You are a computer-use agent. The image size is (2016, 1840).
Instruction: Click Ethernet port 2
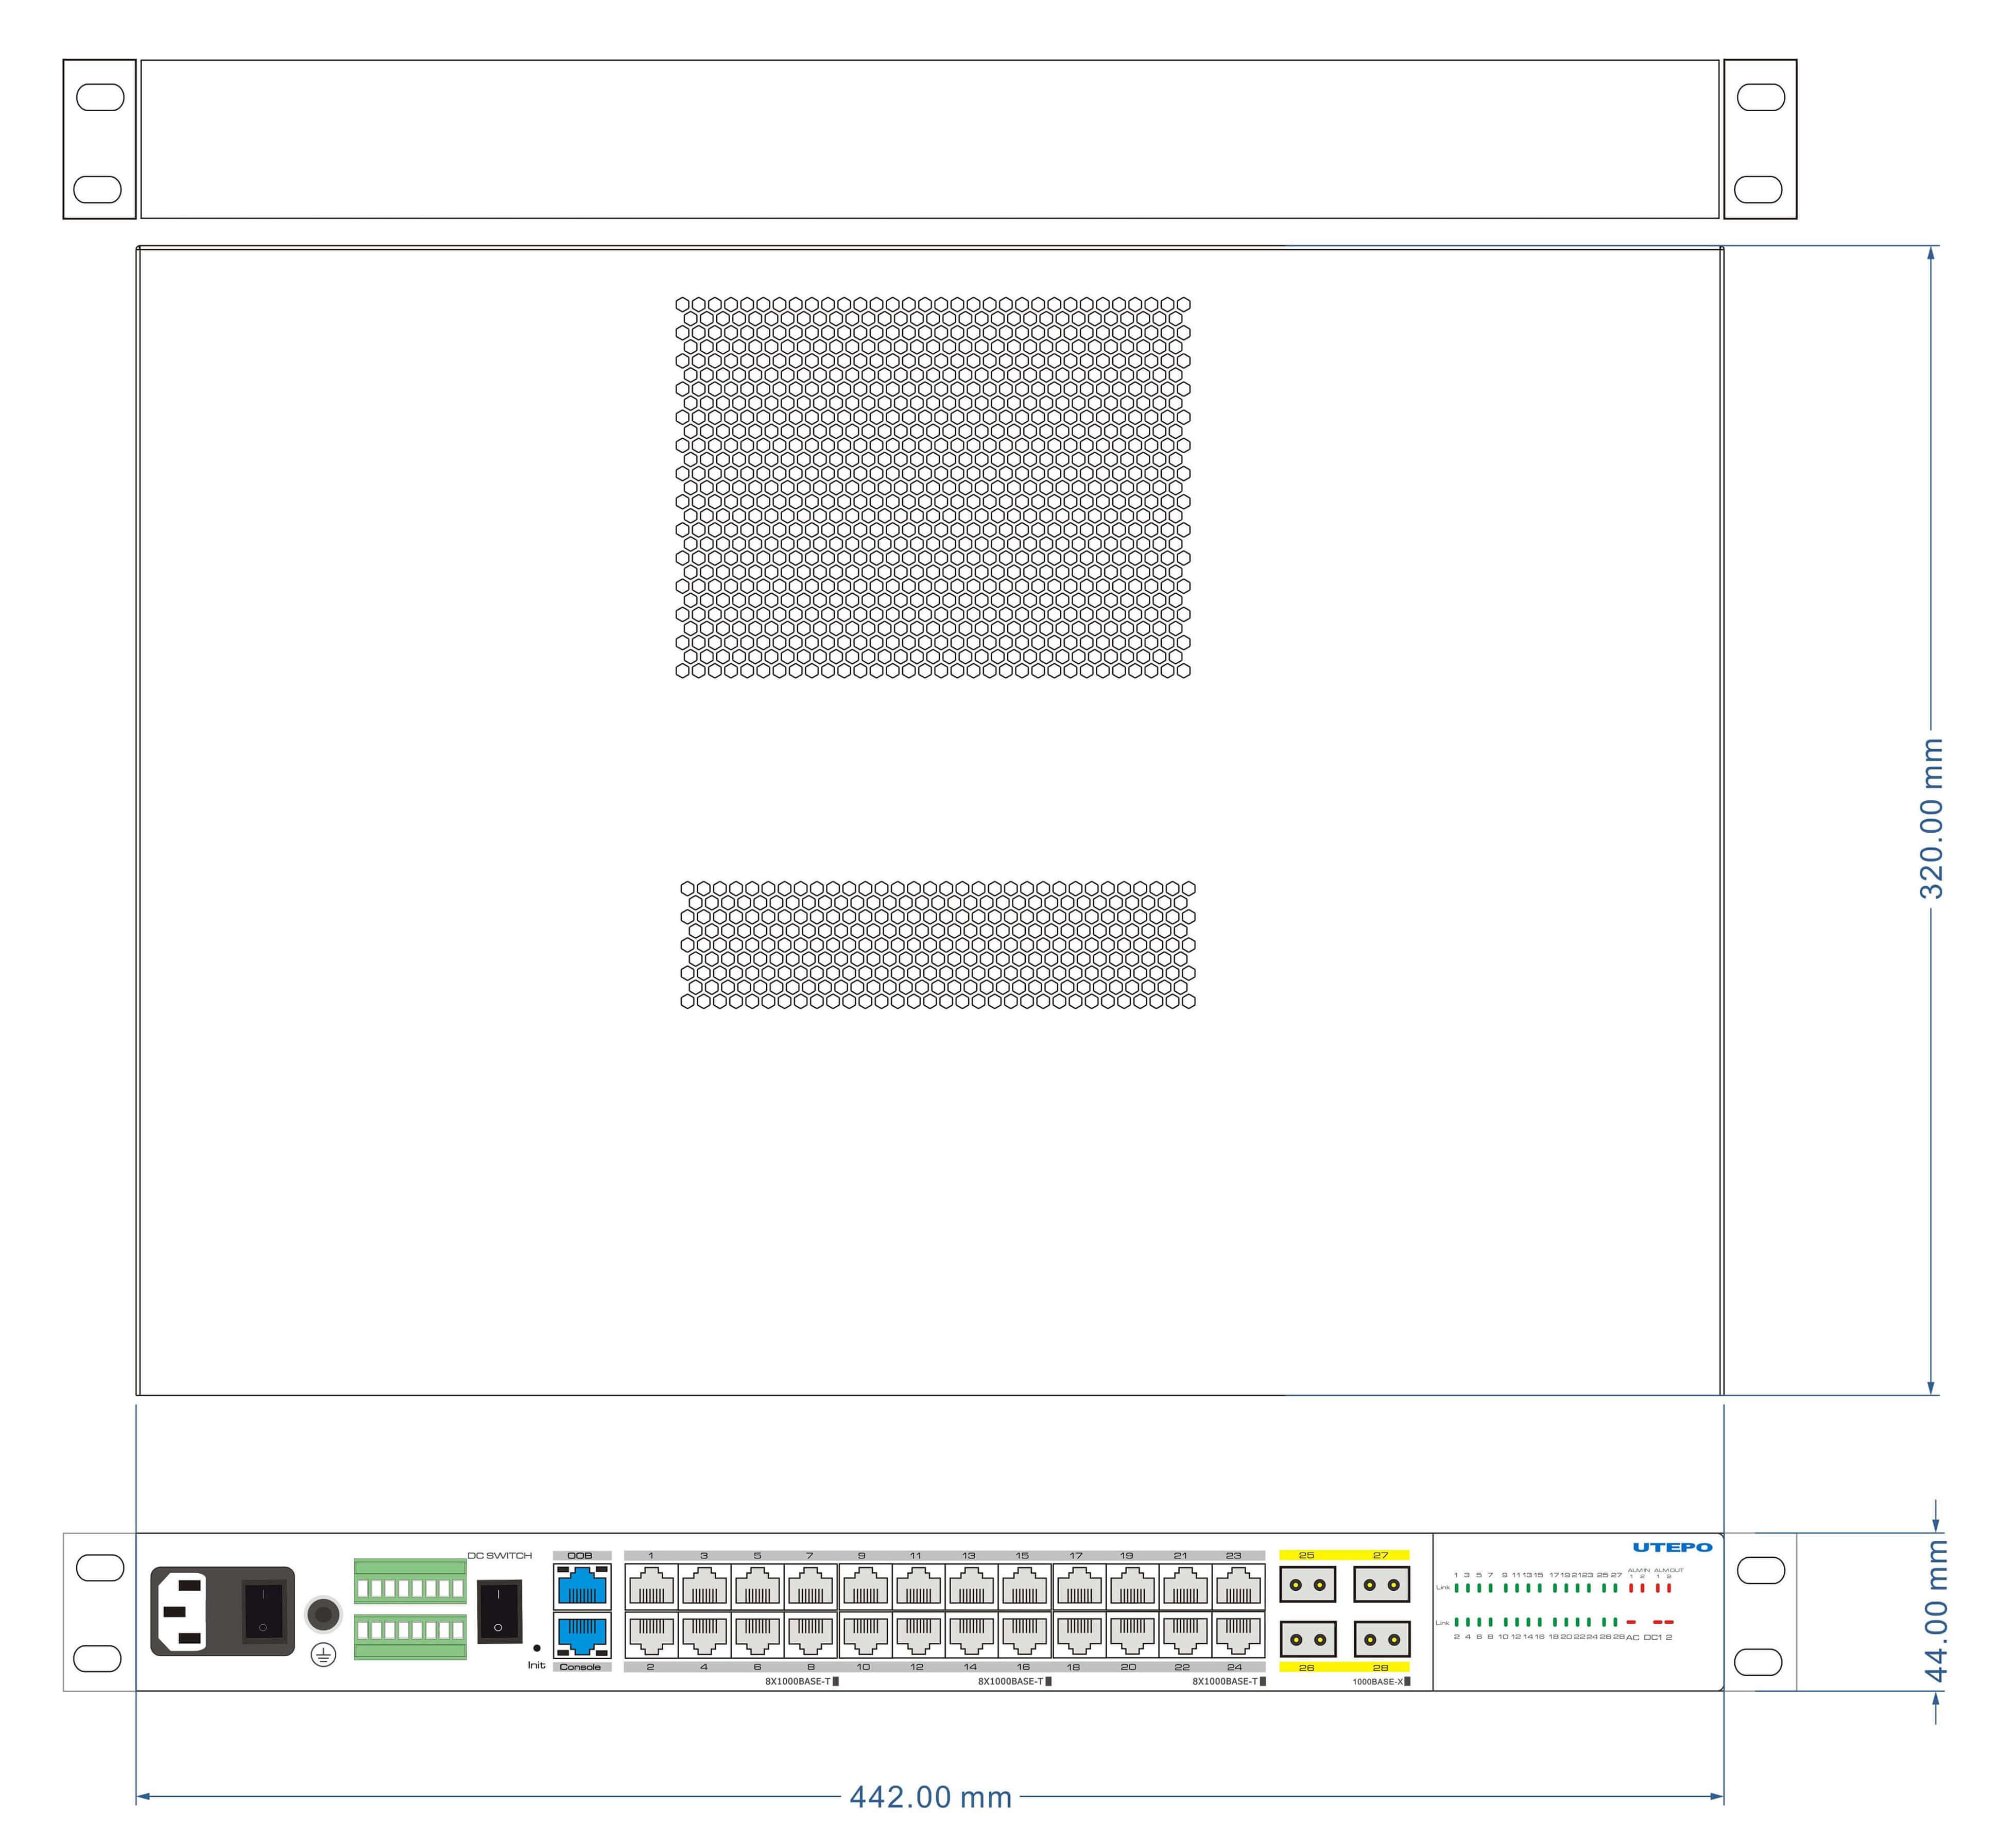tap(651, 1635)
